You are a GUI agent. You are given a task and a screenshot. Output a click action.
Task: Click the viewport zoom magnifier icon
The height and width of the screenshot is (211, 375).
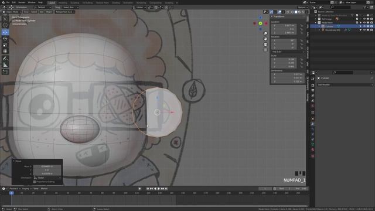(x=265, y=33)
